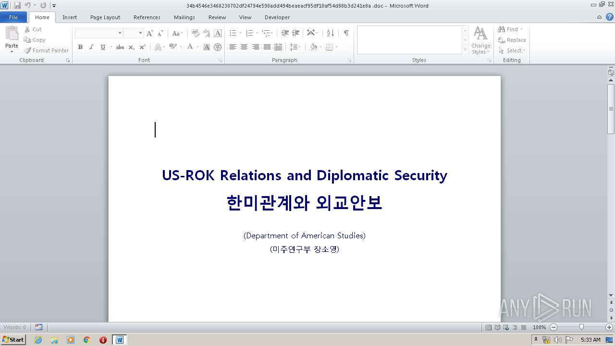Click the Grow Font icon

click(x=150, y=33)
